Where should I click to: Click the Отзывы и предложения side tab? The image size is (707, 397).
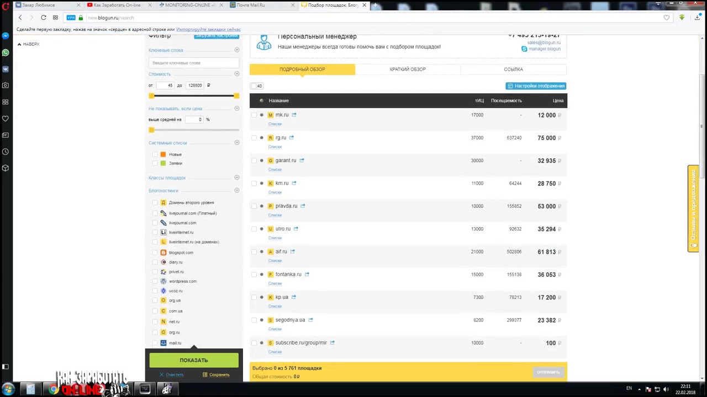coord(693,208)
